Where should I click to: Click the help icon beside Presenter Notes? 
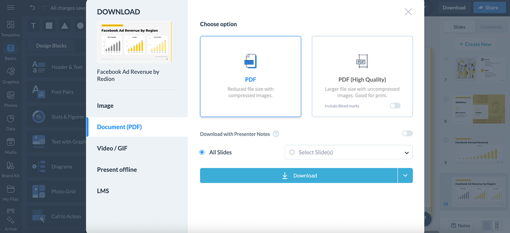click(276, 134)
